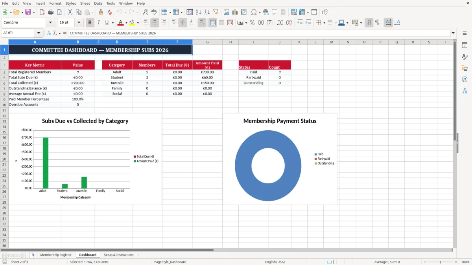
Task: Open the Conditional Formatting dropdown arrow
Action: click(x=361, y=23)
